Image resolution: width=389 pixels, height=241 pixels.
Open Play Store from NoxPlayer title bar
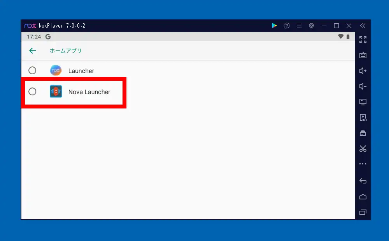(x=274, y=26)
